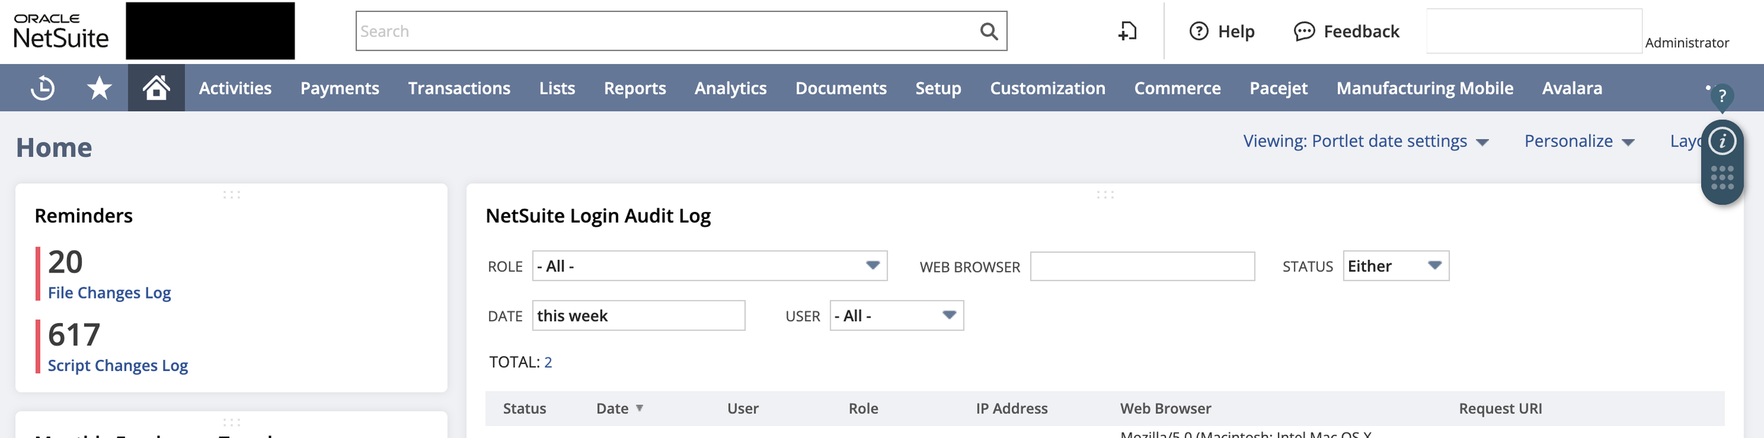Click the DATE field showing this week

tap(639, 315)
